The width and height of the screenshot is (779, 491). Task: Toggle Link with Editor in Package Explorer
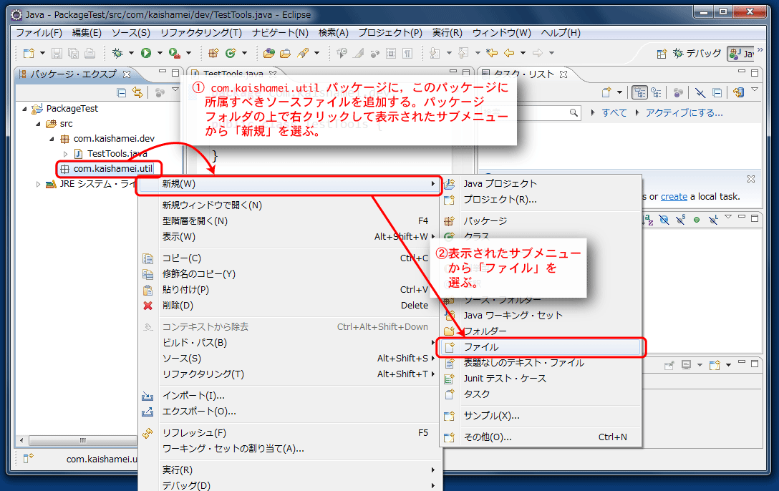(x=137, y=92)
